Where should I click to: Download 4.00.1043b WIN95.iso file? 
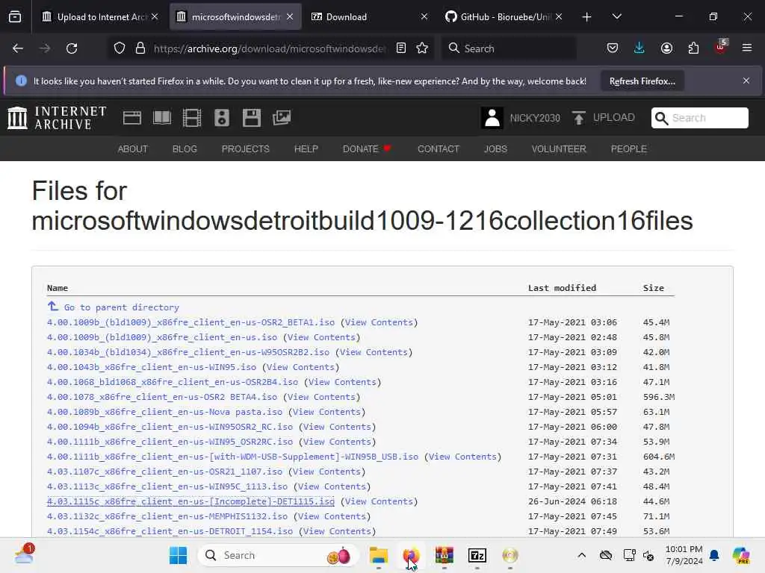click(151, 367)
